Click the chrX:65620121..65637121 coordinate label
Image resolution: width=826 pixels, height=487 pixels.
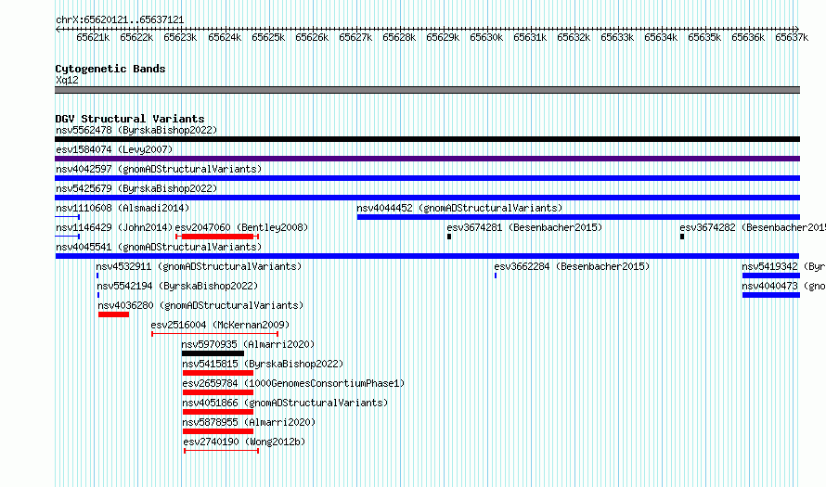point(120,20)
